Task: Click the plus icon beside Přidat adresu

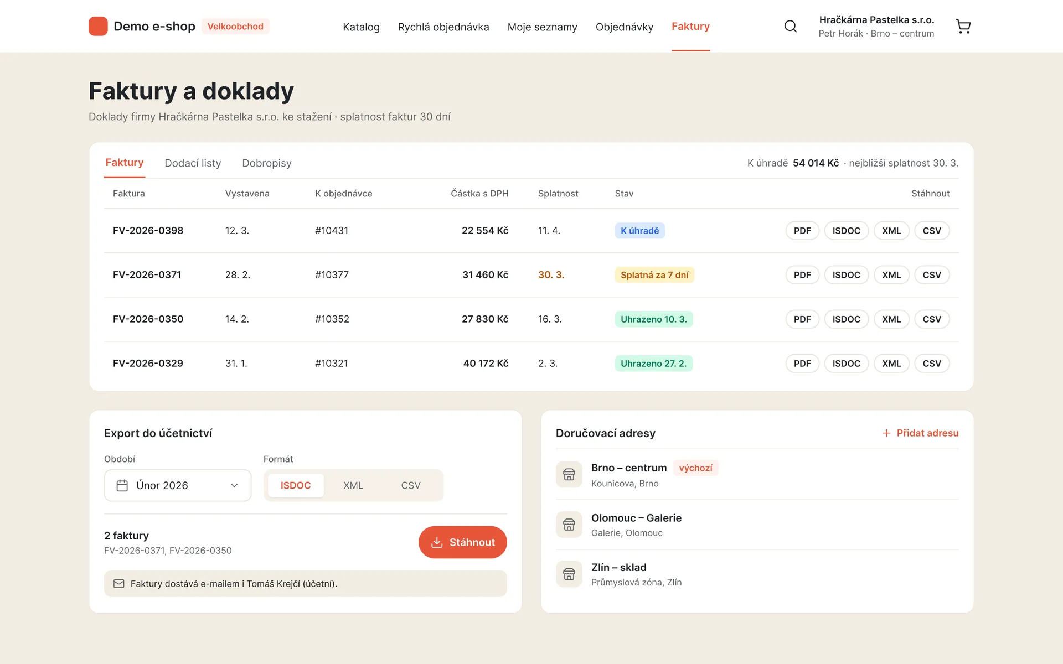Action: 886,433
